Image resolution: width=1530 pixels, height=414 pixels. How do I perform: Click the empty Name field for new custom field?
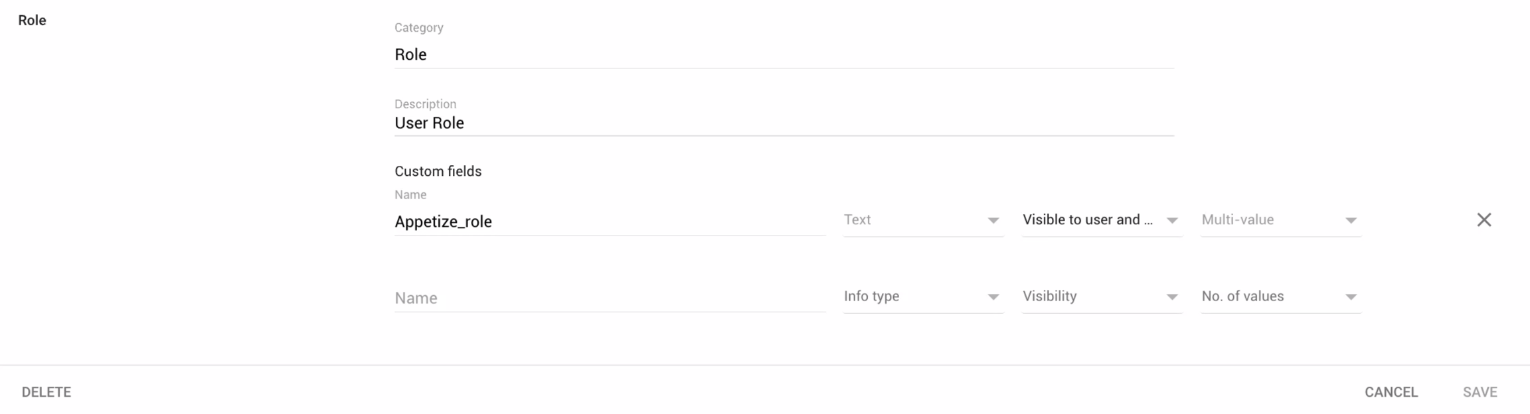[610, 298]
